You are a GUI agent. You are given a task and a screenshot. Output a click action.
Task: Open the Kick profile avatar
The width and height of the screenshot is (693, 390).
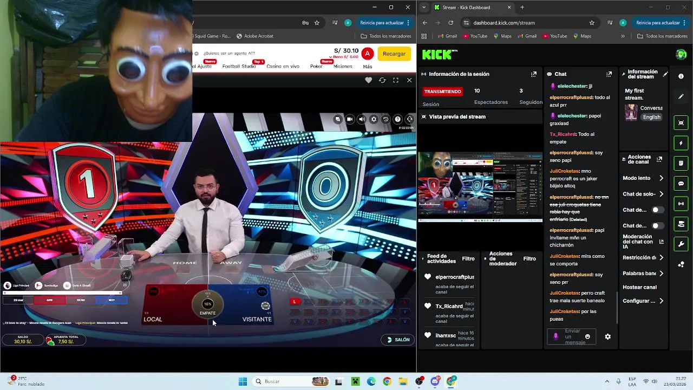[681, 54]
